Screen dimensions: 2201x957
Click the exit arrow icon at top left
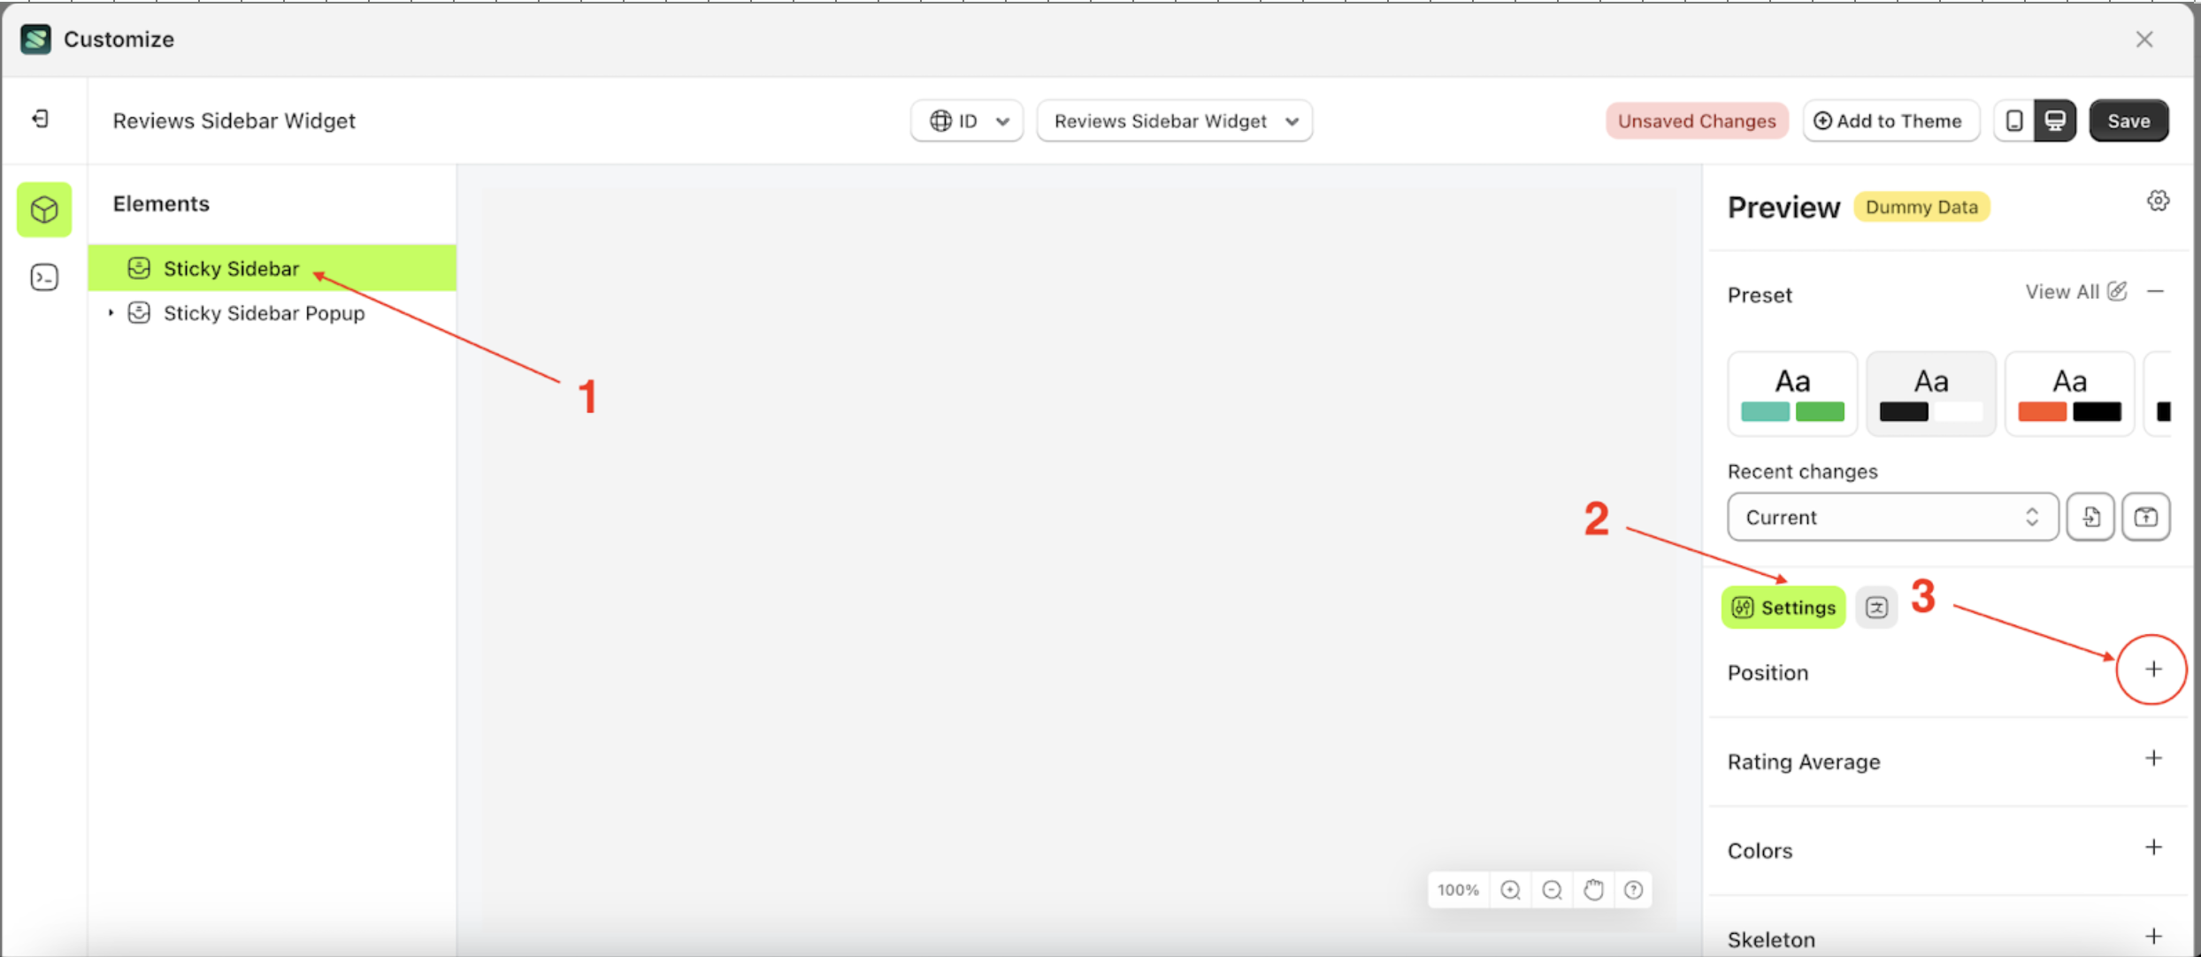[39, 119]
